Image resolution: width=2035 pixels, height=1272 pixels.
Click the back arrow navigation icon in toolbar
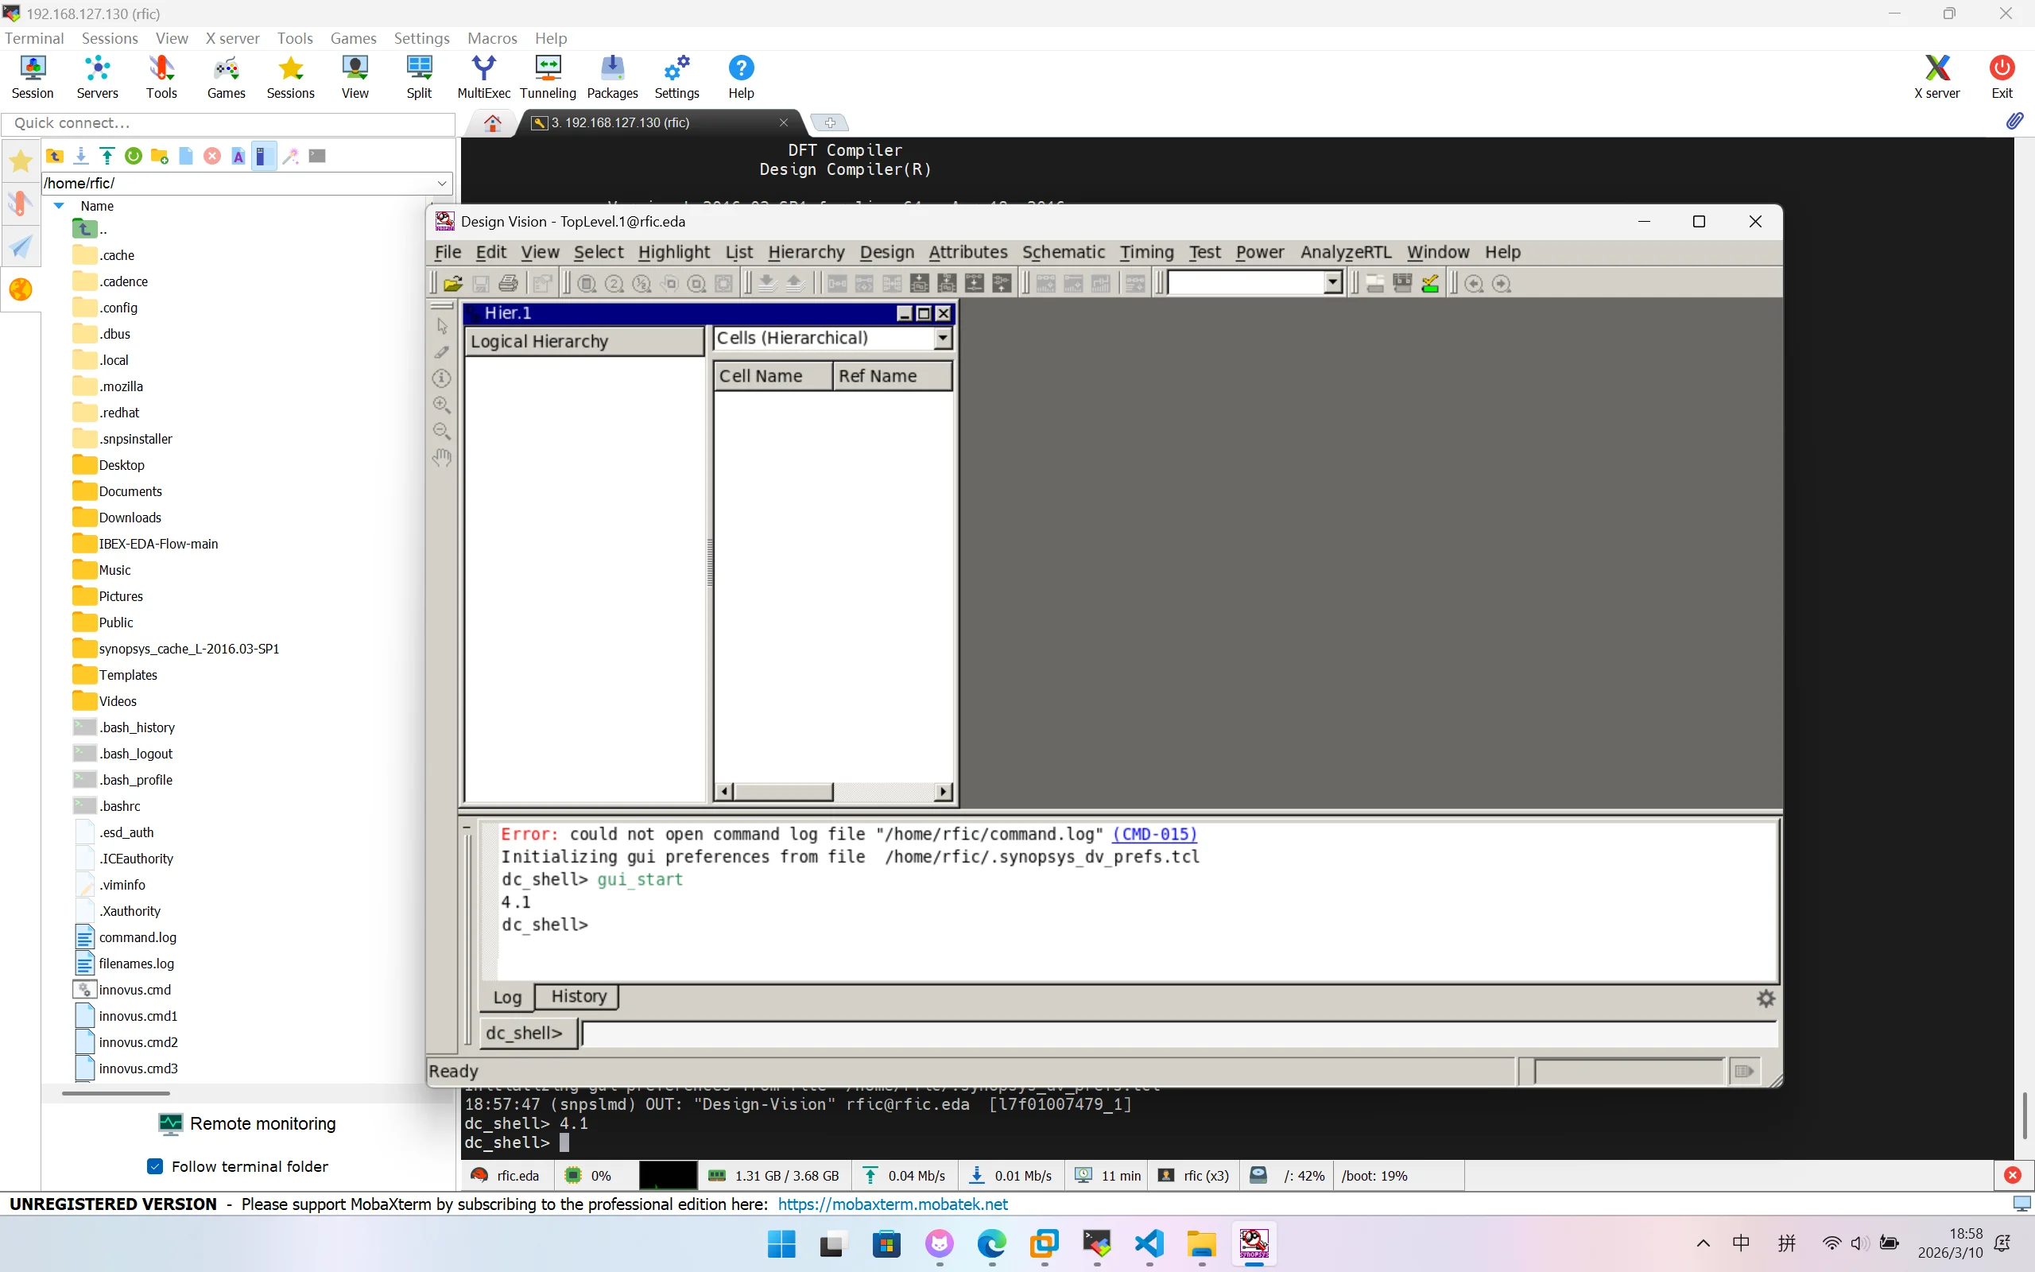(1474, 284)
